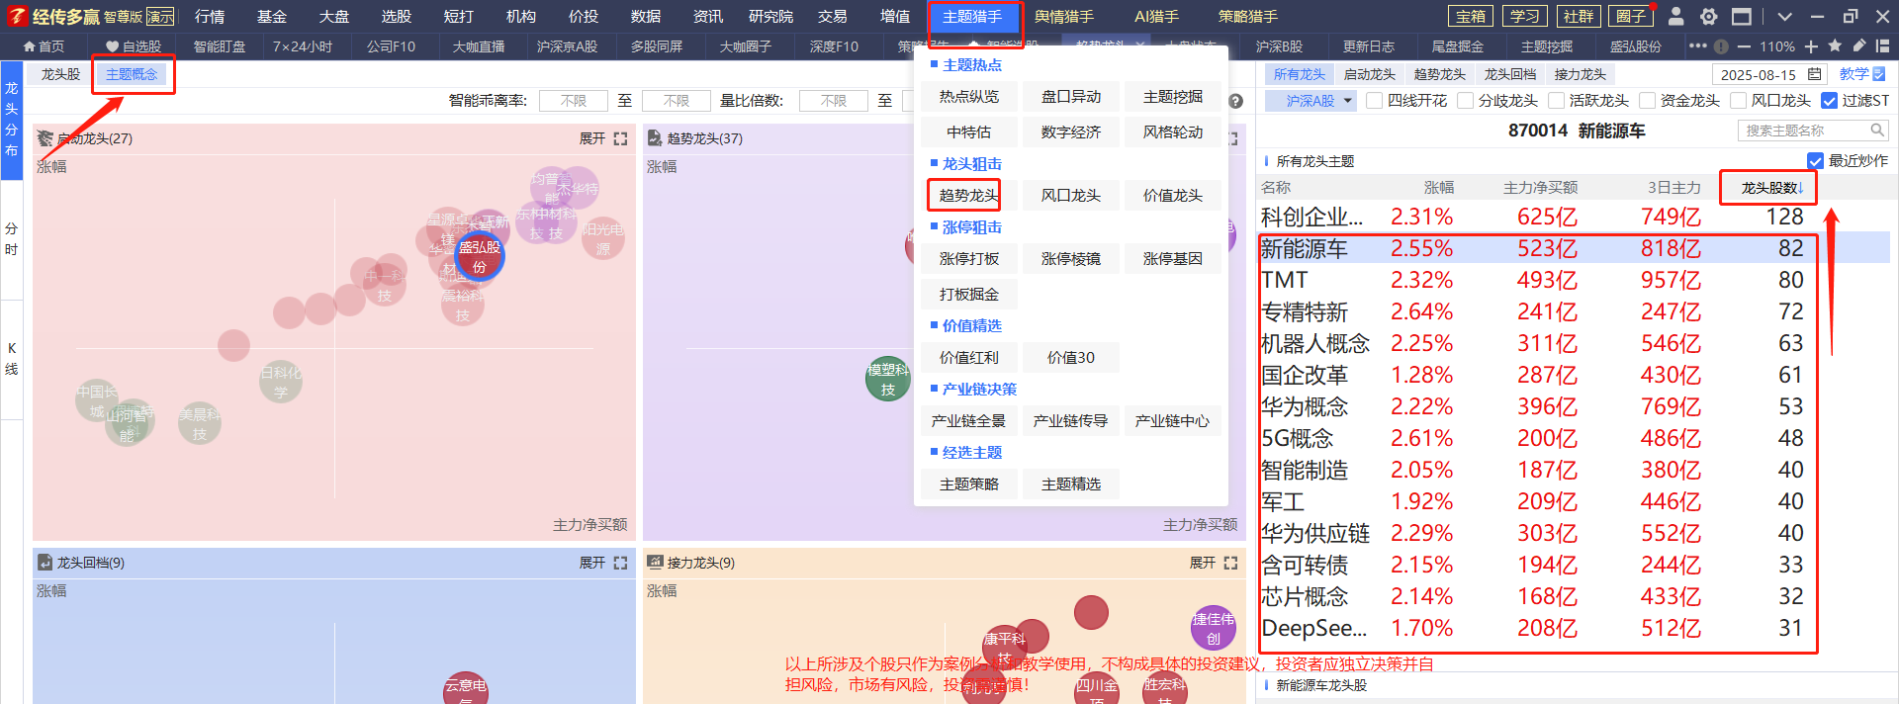Screen dimensions: 1899x704
Task: Click the exclamation info icon in toolbar
Action: tap(1721, 46)
